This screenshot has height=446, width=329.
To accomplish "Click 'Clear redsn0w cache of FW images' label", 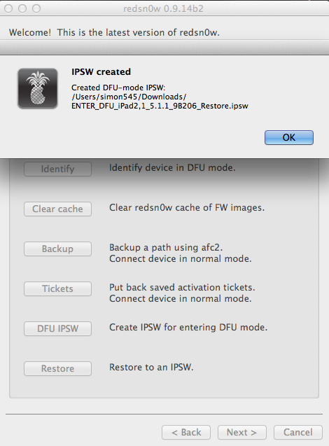I will point(187,208).
